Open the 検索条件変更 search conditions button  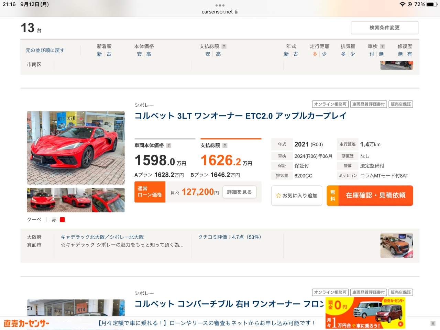coord(384,27)
